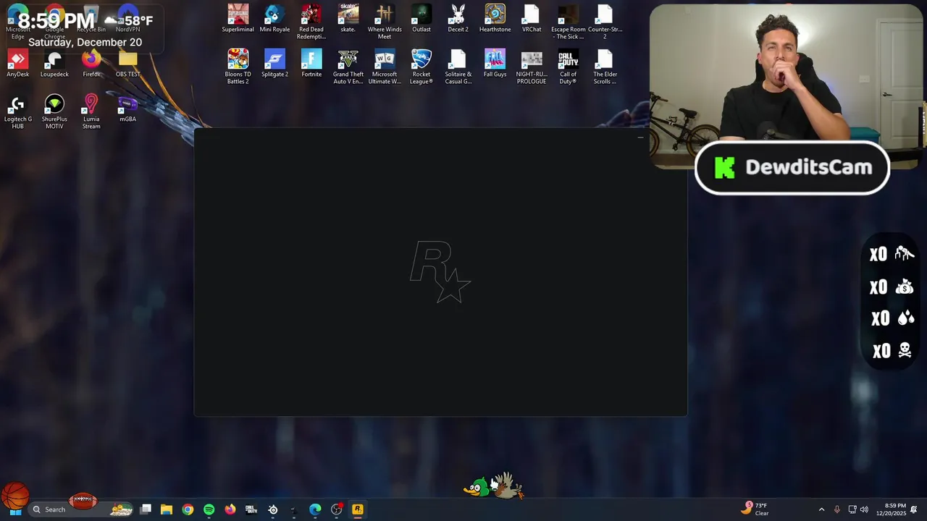Open the Fall Guys desktop shortcut
Viewport: 927px width, 521px height.
point(495,64)
